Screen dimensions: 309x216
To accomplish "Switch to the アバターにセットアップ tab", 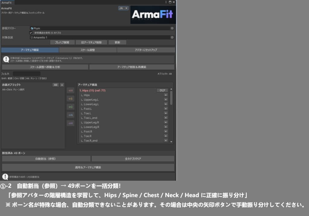I will [x=146, y=50].
